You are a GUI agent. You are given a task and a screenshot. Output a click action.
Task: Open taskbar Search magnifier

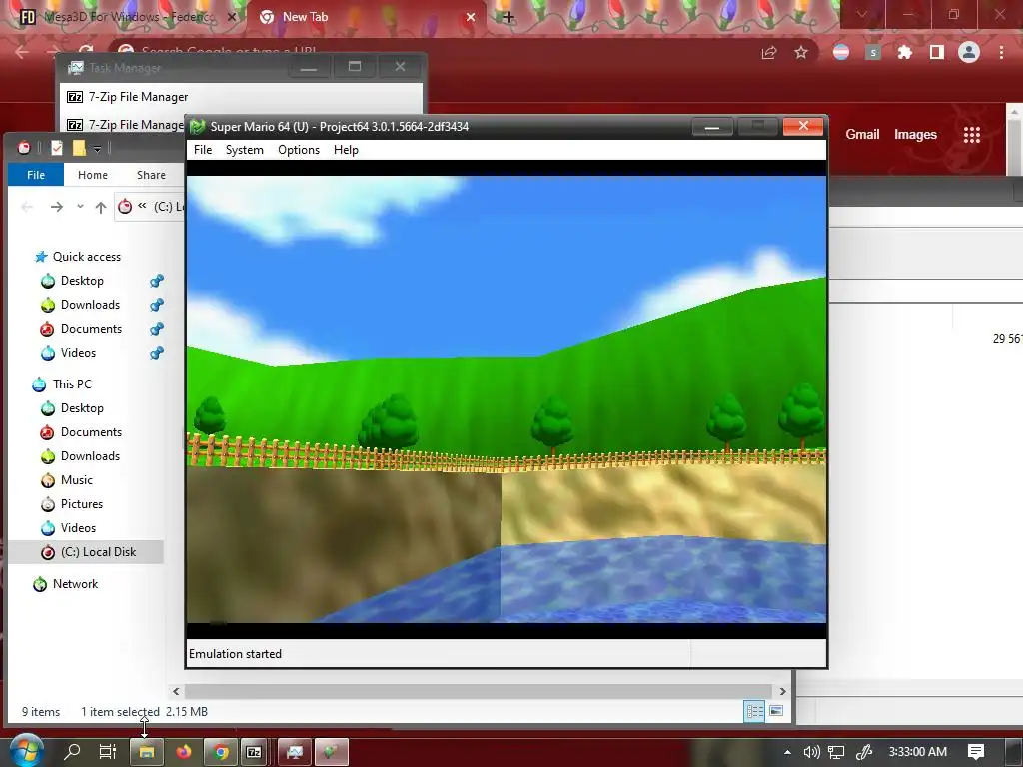point(72,752)
